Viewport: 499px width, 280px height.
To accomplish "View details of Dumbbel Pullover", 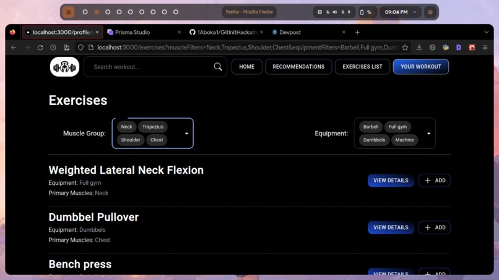I will coord(391,227).
